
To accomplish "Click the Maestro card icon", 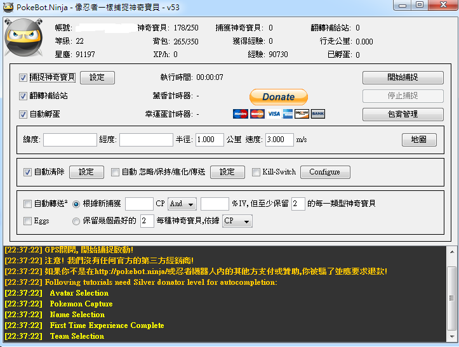I will (x=241, y=114).
